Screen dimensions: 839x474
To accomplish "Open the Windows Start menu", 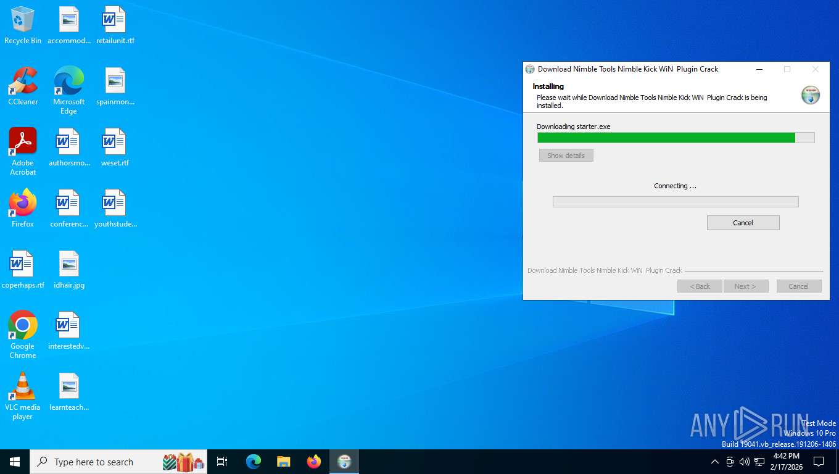I will pos(15,462).
